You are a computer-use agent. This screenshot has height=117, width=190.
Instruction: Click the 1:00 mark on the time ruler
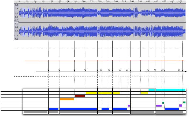(51, 1)
